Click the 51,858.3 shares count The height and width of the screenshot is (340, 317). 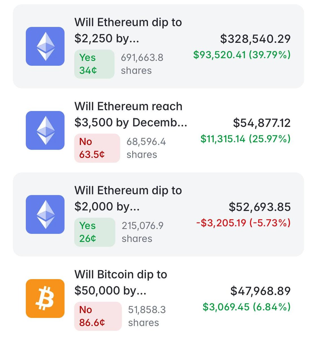(x=147, y=316)
